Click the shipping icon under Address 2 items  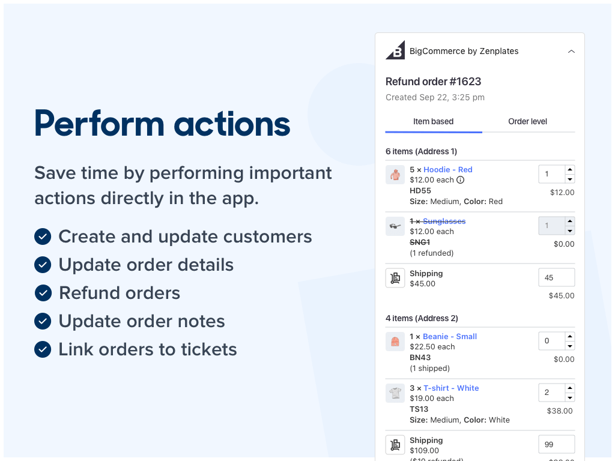(395, 444)
